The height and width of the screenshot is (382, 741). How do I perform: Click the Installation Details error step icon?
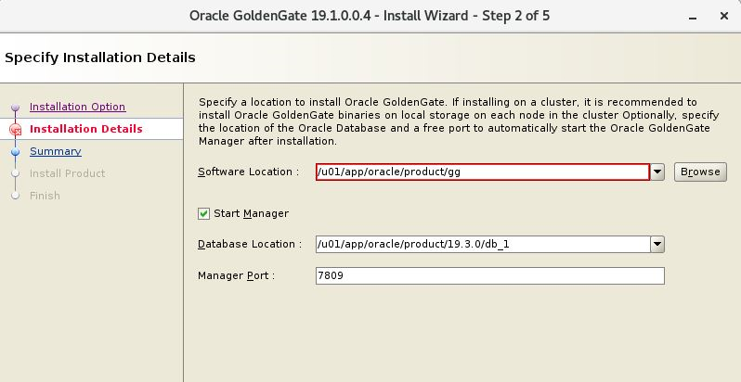[x=16, y=130]
